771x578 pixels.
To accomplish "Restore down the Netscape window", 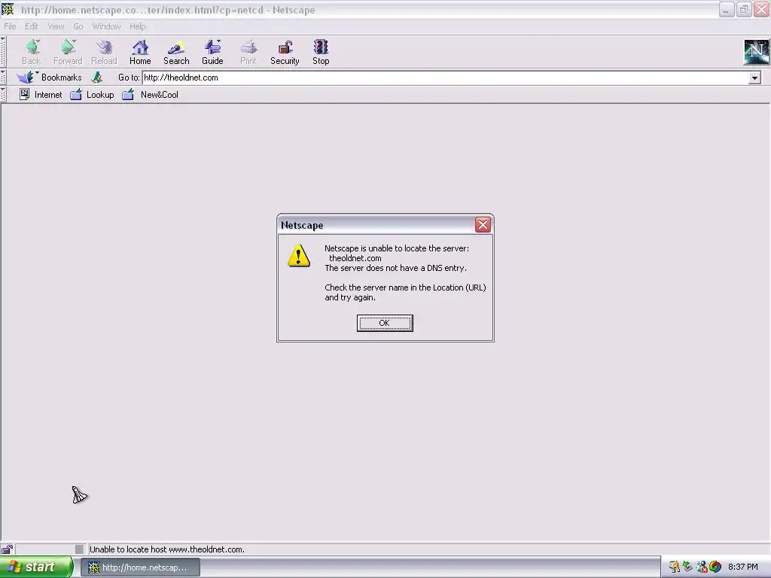I will [x=744, y=9].
